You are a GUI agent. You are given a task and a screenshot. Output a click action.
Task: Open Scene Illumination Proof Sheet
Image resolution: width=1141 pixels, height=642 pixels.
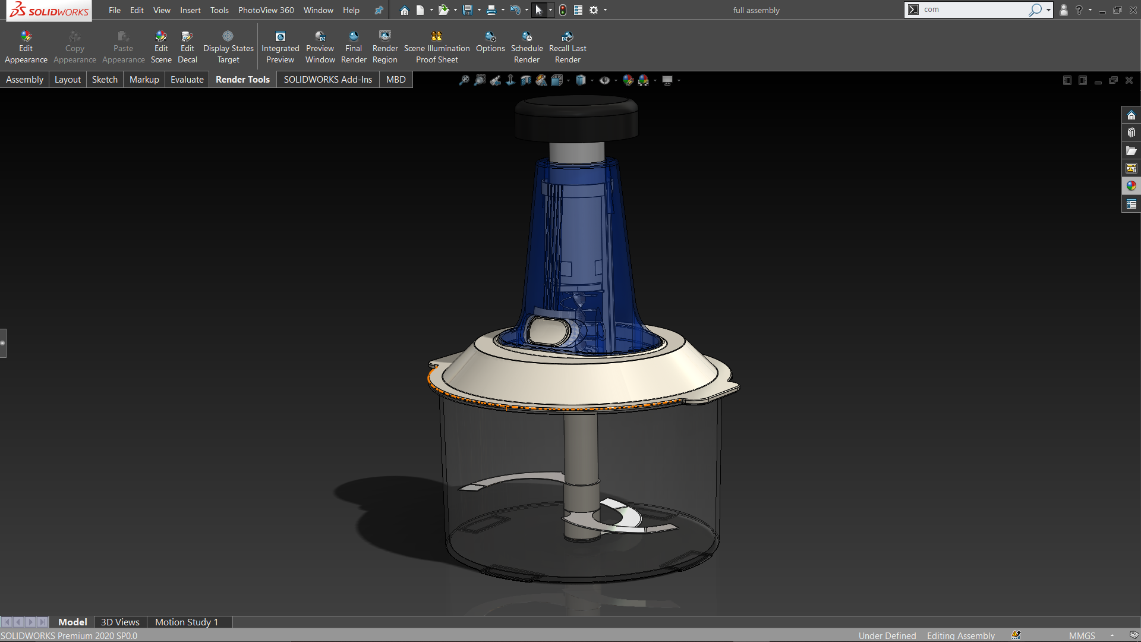coord(437,37)
